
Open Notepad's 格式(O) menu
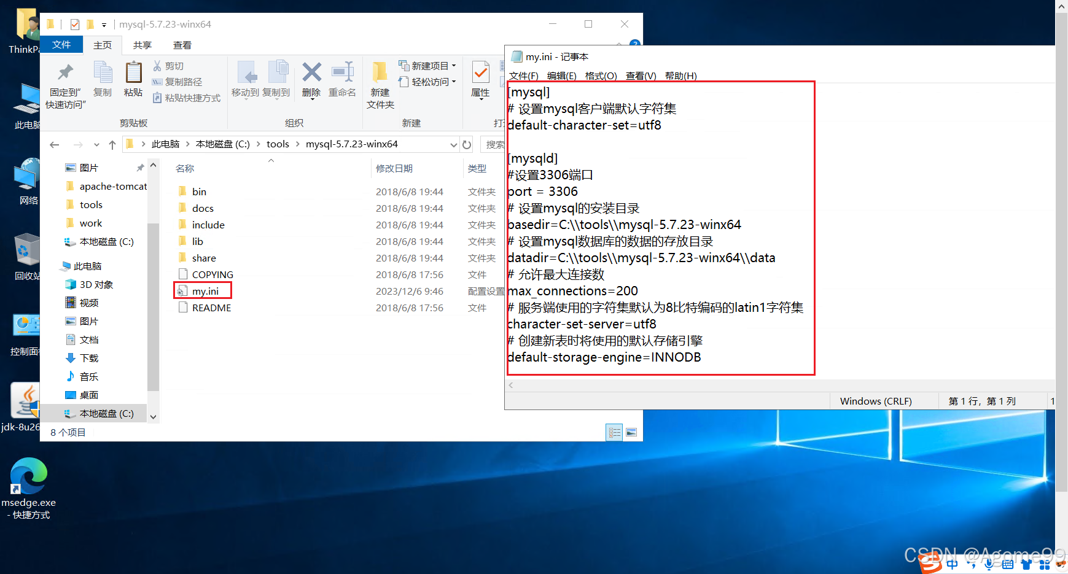pos(601,76)
